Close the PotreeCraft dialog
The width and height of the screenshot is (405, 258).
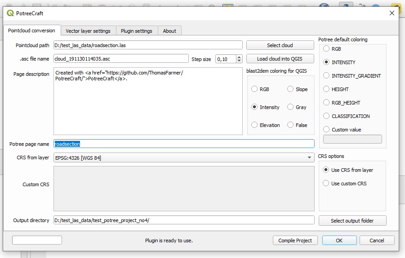click(x=392, y=13)
